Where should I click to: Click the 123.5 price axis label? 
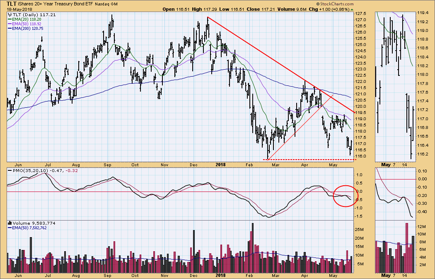pyautogui.click(x=360, y=63)
